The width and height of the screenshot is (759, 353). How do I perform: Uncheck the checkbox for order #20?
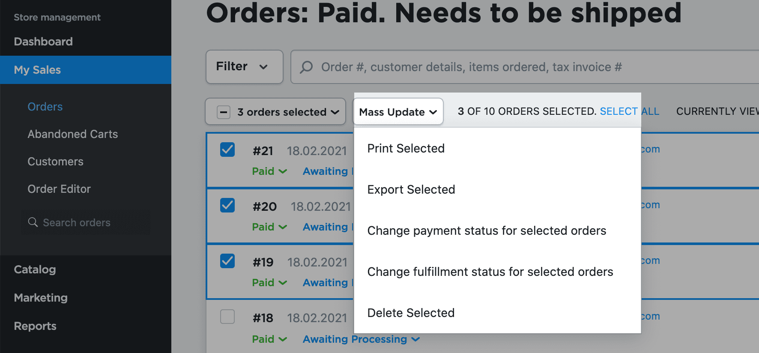point(227,206)
